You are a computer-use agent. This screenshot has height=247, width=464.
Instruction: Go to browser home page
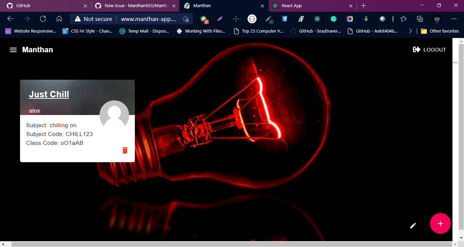coord(59,19)
